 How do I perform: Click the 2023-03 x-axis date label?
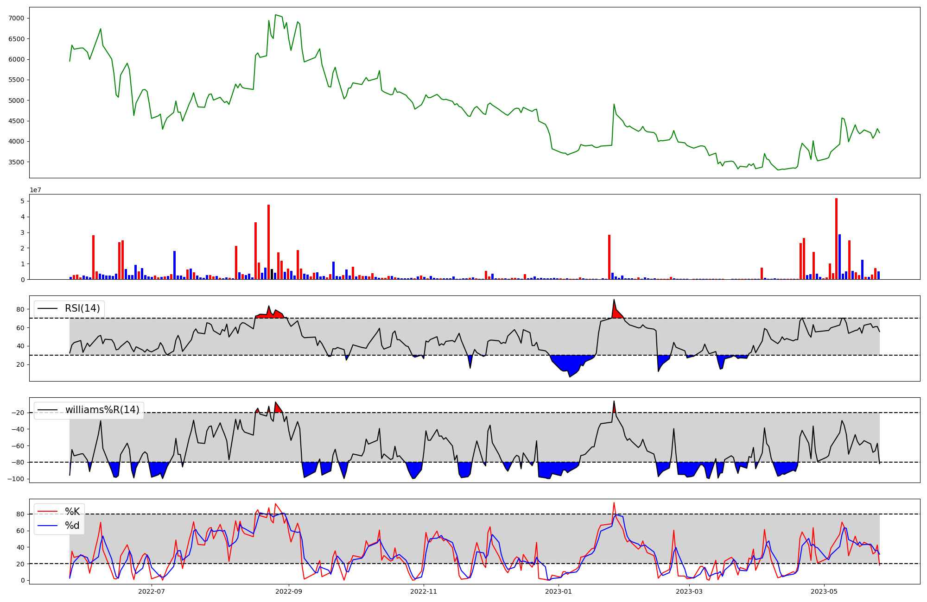click(689, 591)
